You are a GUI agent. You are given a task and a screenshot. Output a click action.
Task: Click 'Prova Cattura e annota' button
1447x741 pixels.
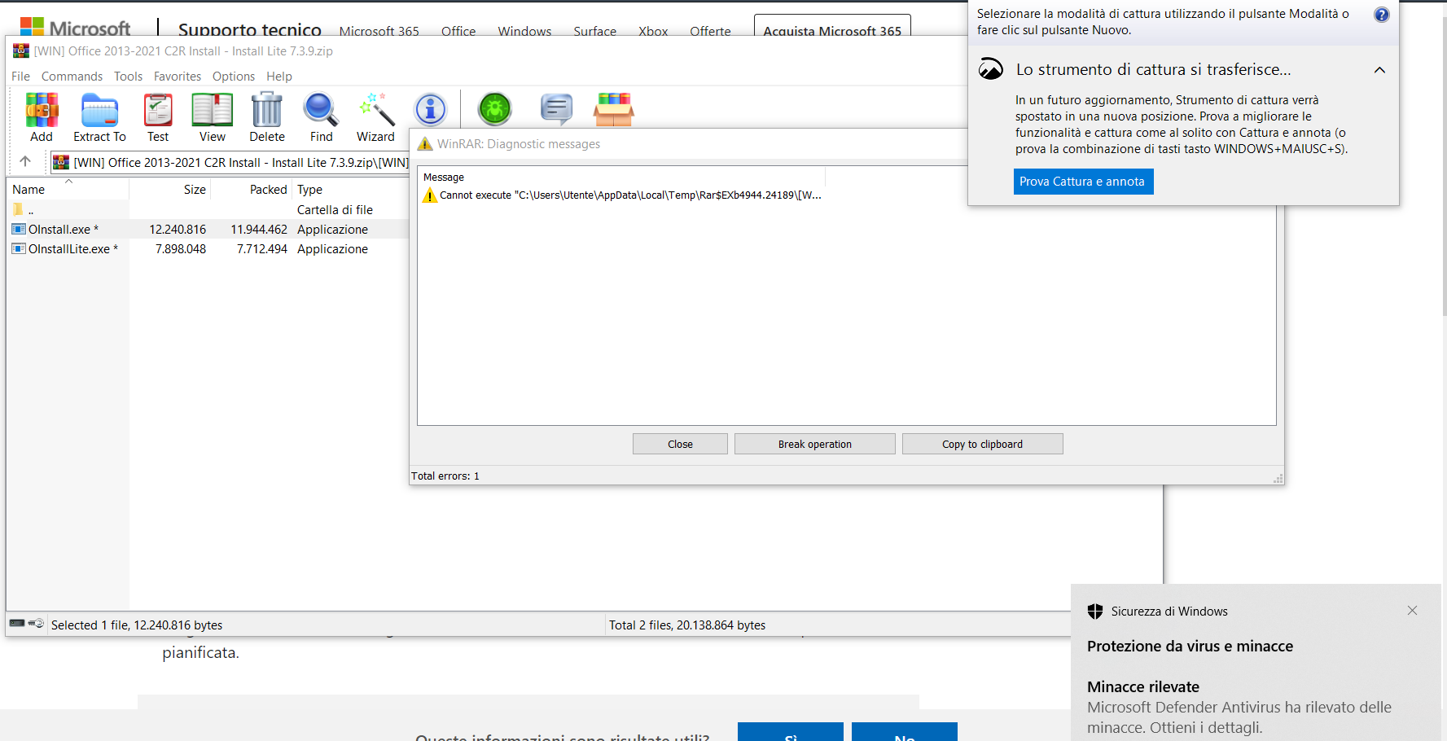[x=1083, y=181]
